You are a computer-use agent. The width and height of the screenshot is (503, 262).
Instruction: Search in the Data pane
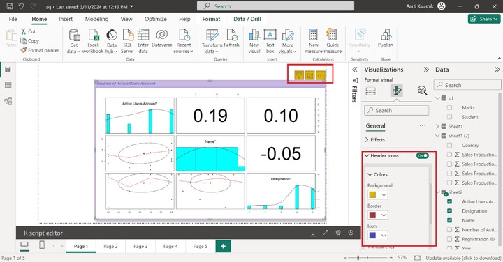click(x=467, y=85)
